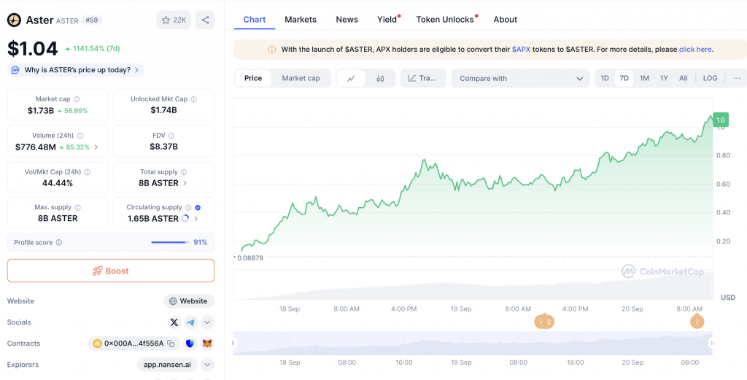Switch to candlestick chart view icon

click(x=380, y=79)
